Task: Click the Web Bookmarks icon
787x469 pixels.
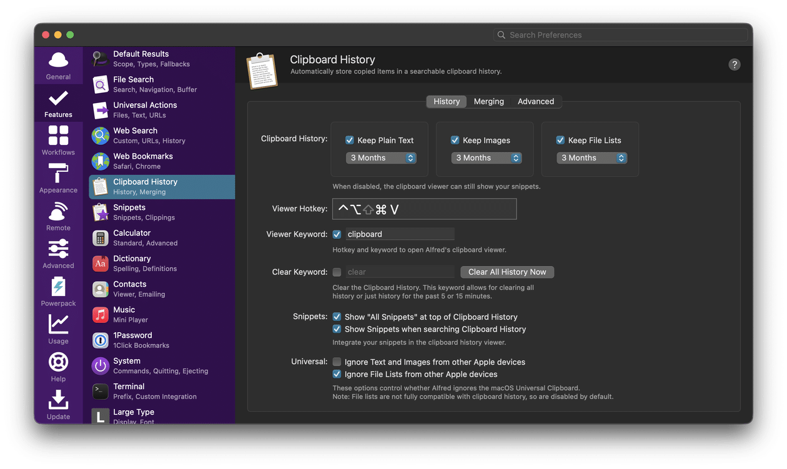Action: pos(100,161)
